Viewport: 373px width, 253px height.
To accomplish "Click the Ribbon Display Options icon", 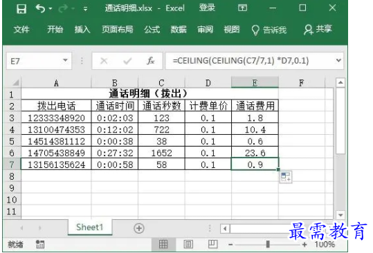I will click(242, 8).
